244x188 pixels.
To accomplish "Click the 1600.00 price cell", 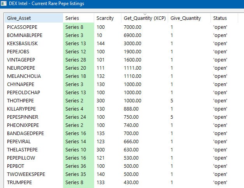I will pyautogui.click(x=132, y=60).
